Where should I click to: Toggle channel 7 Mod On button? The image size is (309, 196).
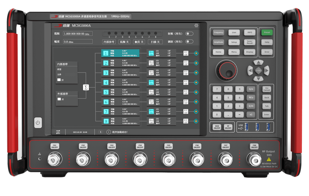(151, 112)
